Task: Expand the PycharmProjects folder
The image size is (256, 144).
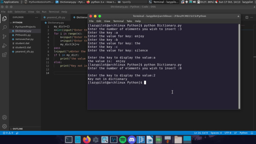Action: [x=25, y=27]
